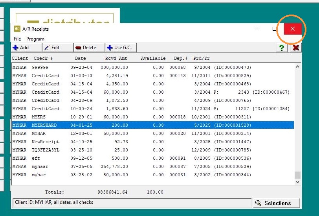
Task: Click the receipts list scrollbar thumb
Action: point(297,175)
